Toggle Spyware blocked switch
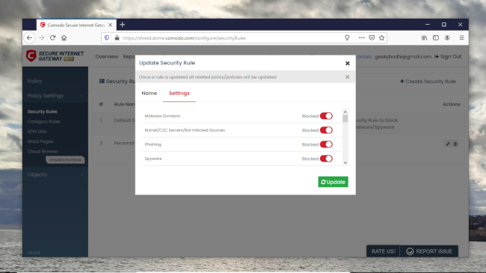Image resolution: width=486 pixels, height=273 pixels. pyautogui.click(x=326, y=159)
